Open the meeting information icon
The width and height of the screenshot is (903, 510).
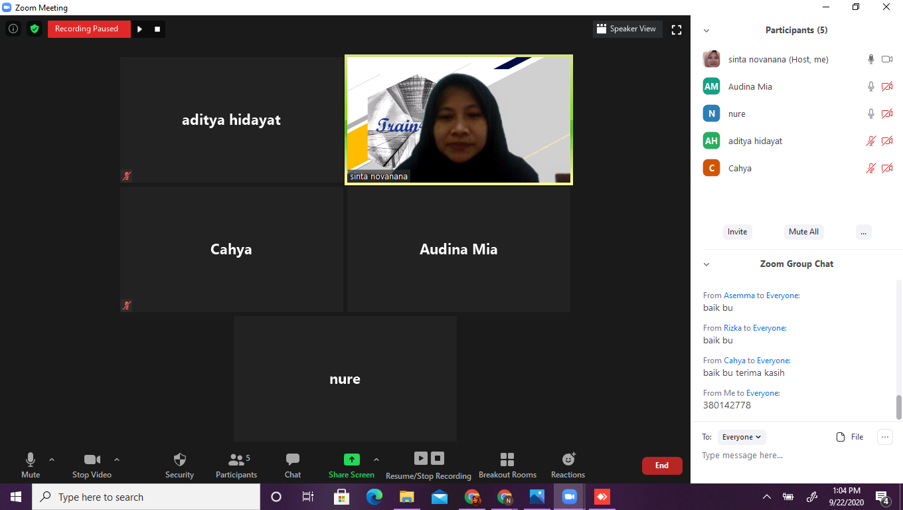(13, 29)
